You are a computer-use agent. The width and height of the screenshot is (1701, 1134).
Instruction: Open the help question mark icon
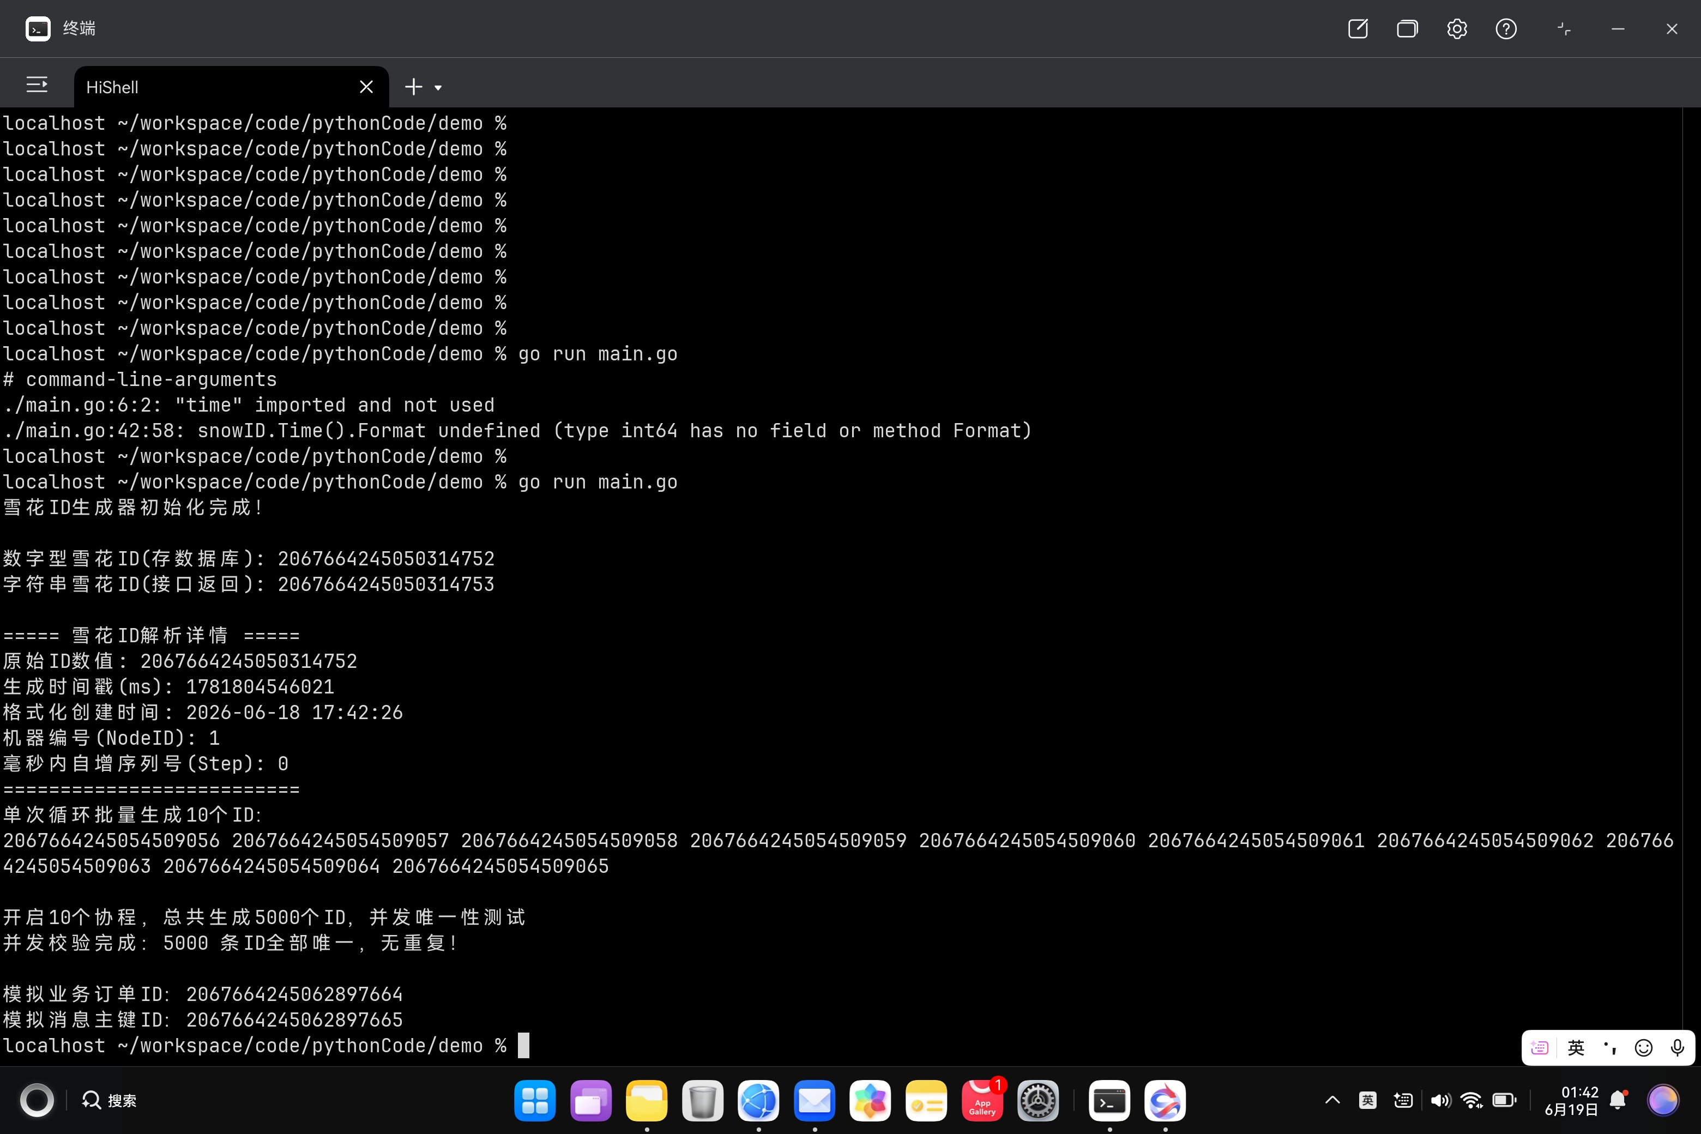click(x=1506, y=29)
